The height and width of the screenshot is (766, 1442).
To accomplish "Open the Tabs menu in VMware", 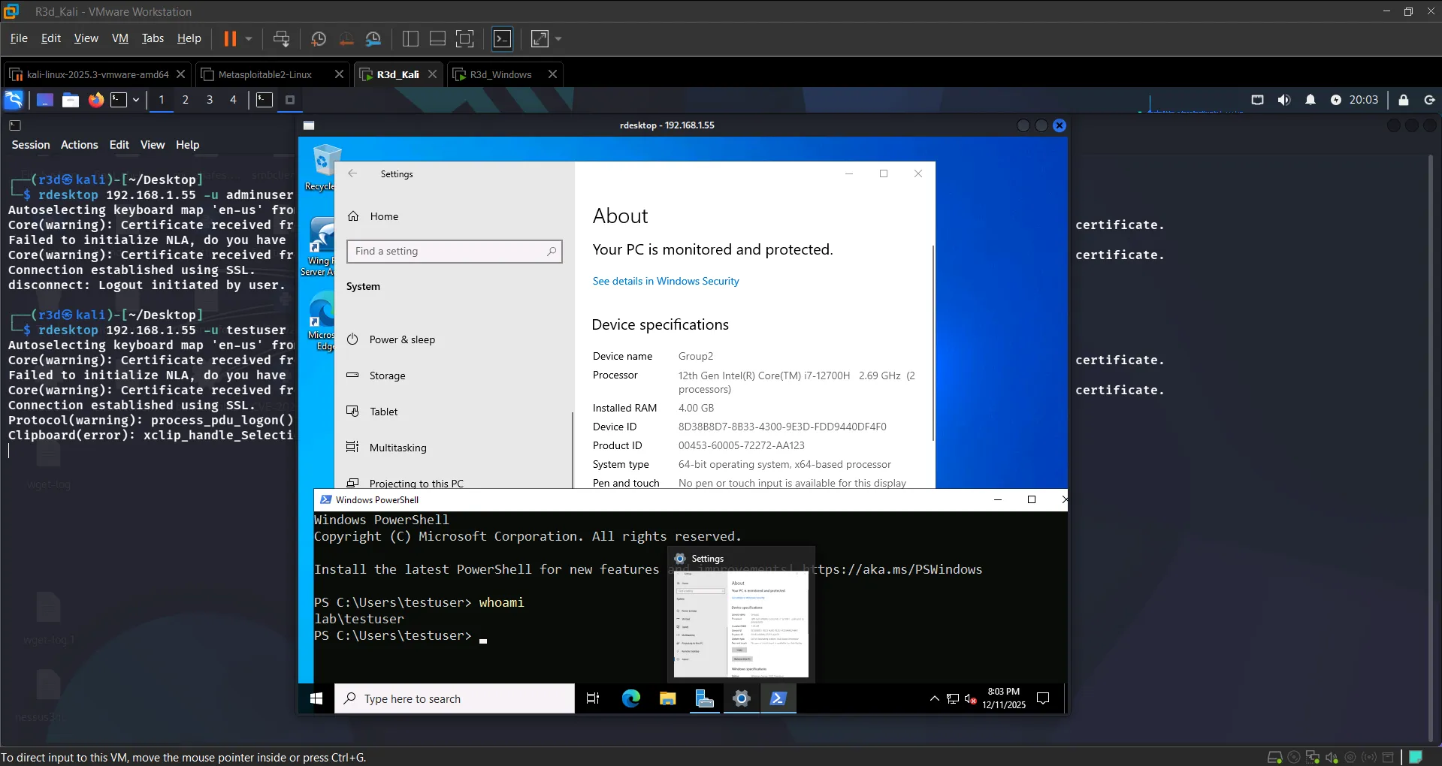I will click(x=153, y=38).
